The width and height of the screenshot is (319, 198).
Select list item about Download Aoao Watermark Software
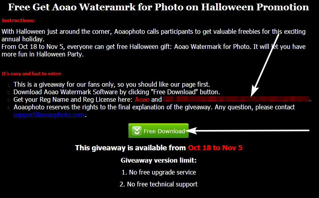point(117,92)
